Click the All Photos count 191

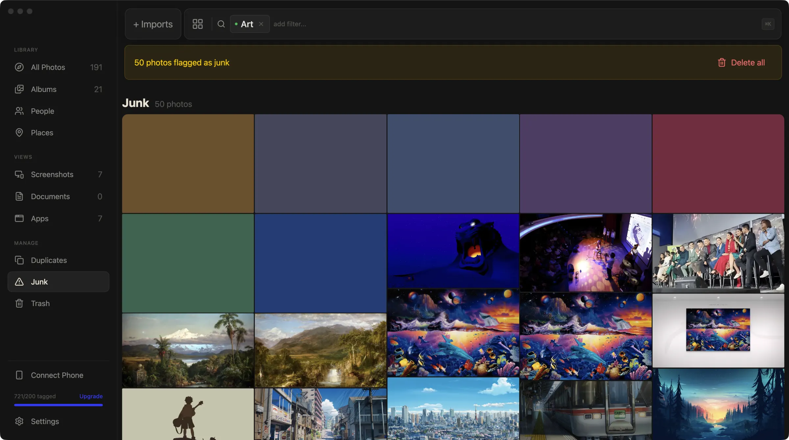[x=96, y=67]
